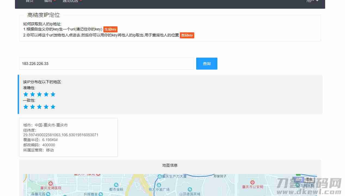
Task: Click the fifth star under 准确性
Action: pos(53,94)
